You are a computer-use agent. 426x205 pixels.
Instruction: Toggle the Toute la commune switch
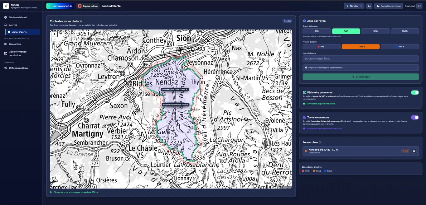[415, 117]
